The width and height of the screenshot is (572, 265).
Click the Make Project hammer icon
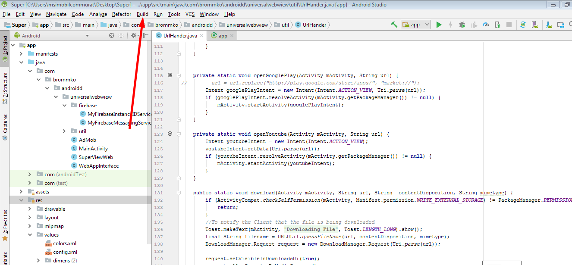(394, 25)
